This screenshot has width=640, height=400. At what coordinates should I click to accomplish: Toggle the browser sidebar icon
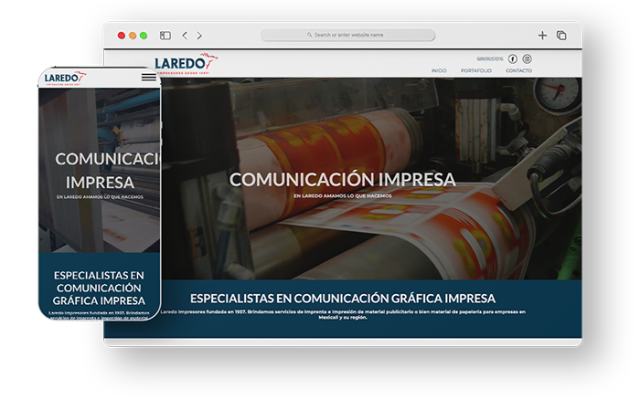[x=165, y=36]
